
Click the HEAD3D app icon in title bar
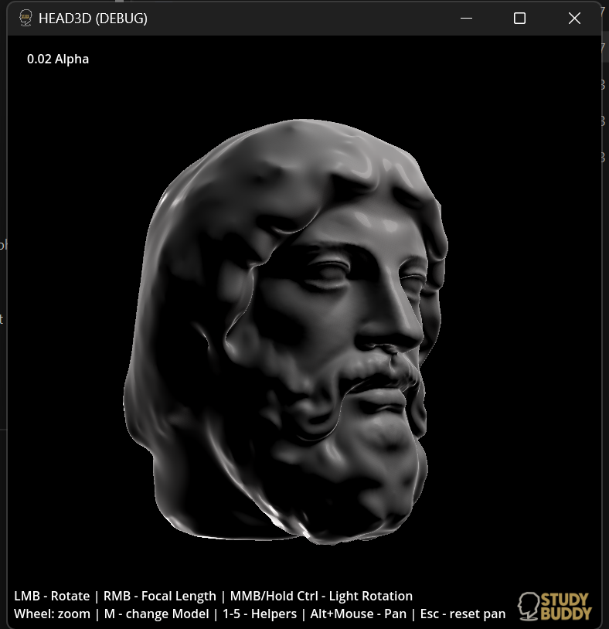click(x=26, y=18)
